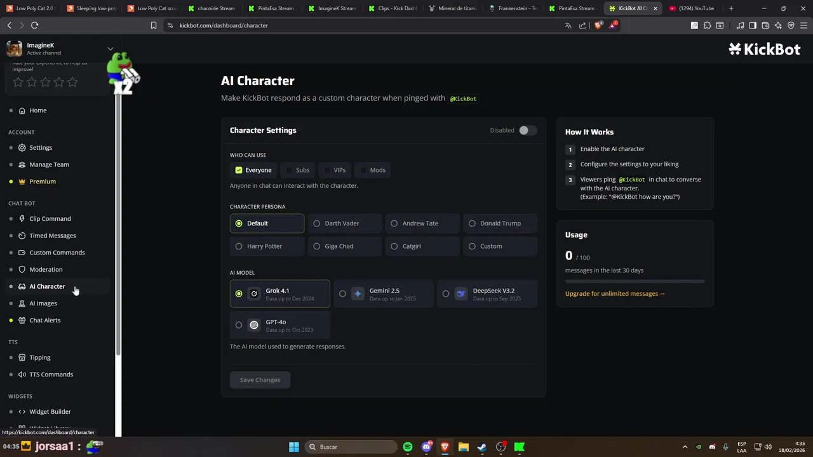Viewport: 813px width, 457px height.
Task: Select the Custom persona option
Action: coord(500,246)
